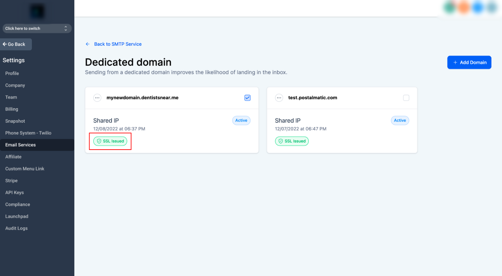The width and height of the screenshot is (502, 276).
Task: Check the test.postalmatic.com checkbox
Action: pyautogui.click(x=406, y=98)
